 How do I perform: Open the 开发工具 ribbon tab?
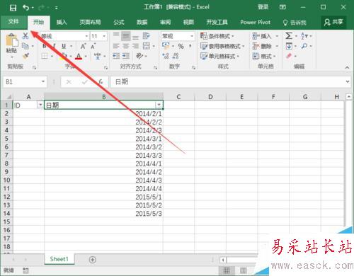coord(217,22)
